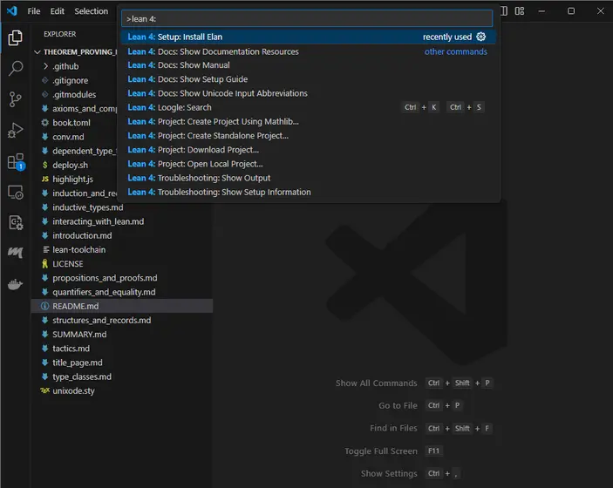Select Troubleshooting: Show Output command

[309, 178]
